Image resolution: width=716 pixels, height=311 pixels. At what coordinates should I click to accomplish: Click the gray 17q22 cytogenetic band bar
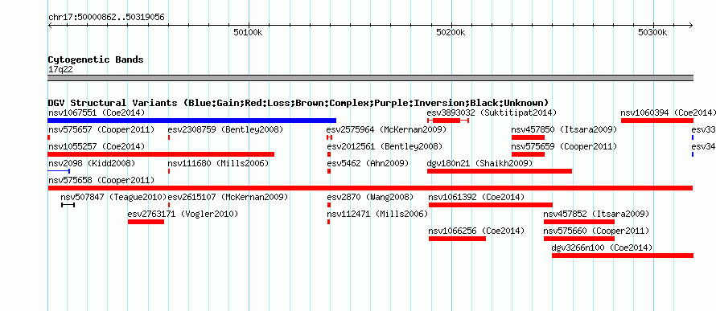[370, 78]
